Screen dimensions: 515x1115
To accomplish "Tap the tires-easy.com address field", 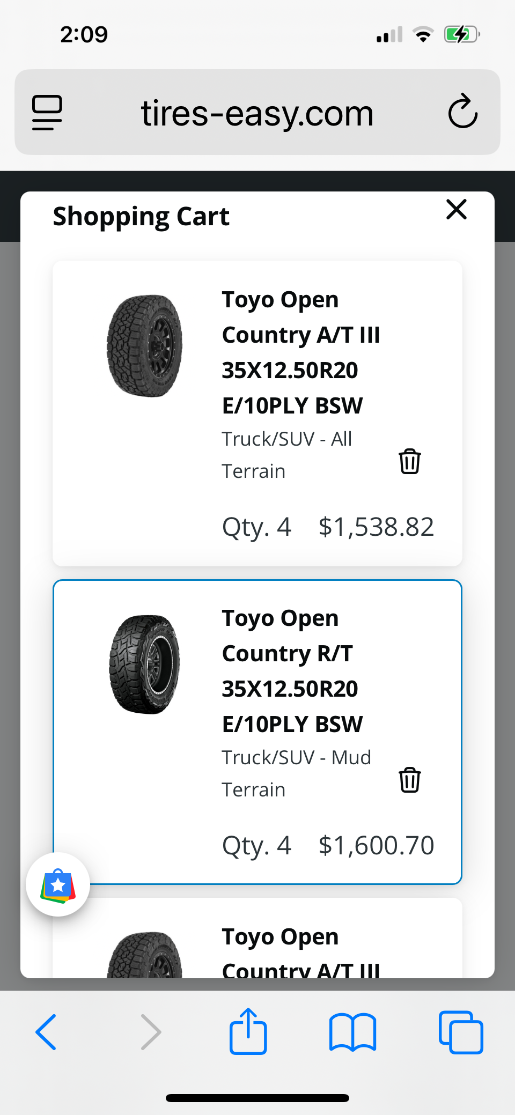I will 257,113.
